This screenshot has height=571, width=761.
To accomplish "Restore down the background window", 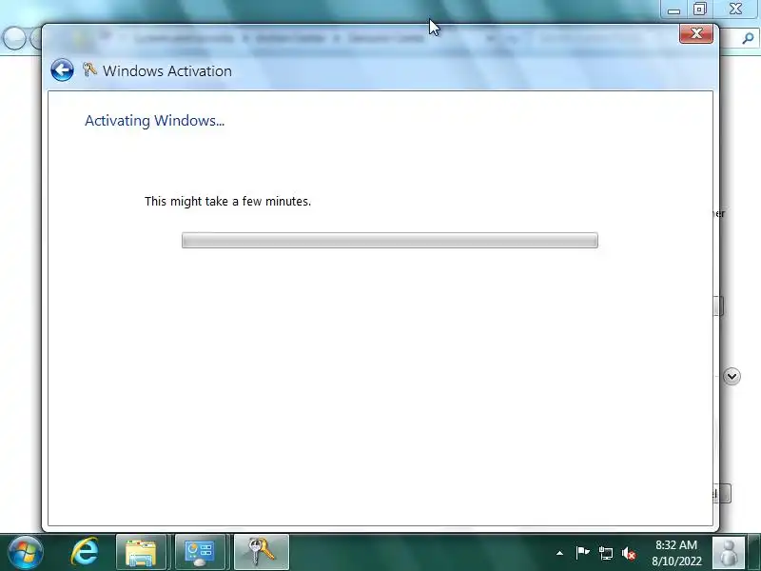I will (699, 10).
